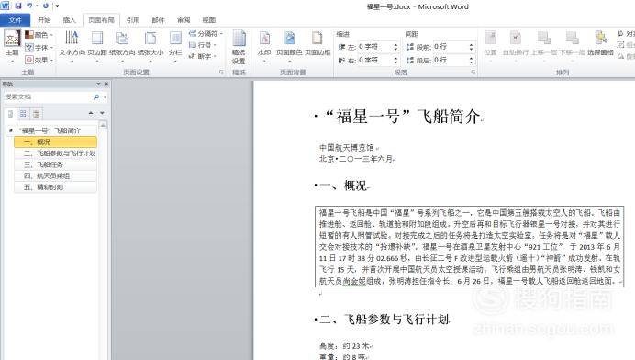The image size is (635, 360).
Task: Click the Wrap Text arrange button
Action: 515,46
